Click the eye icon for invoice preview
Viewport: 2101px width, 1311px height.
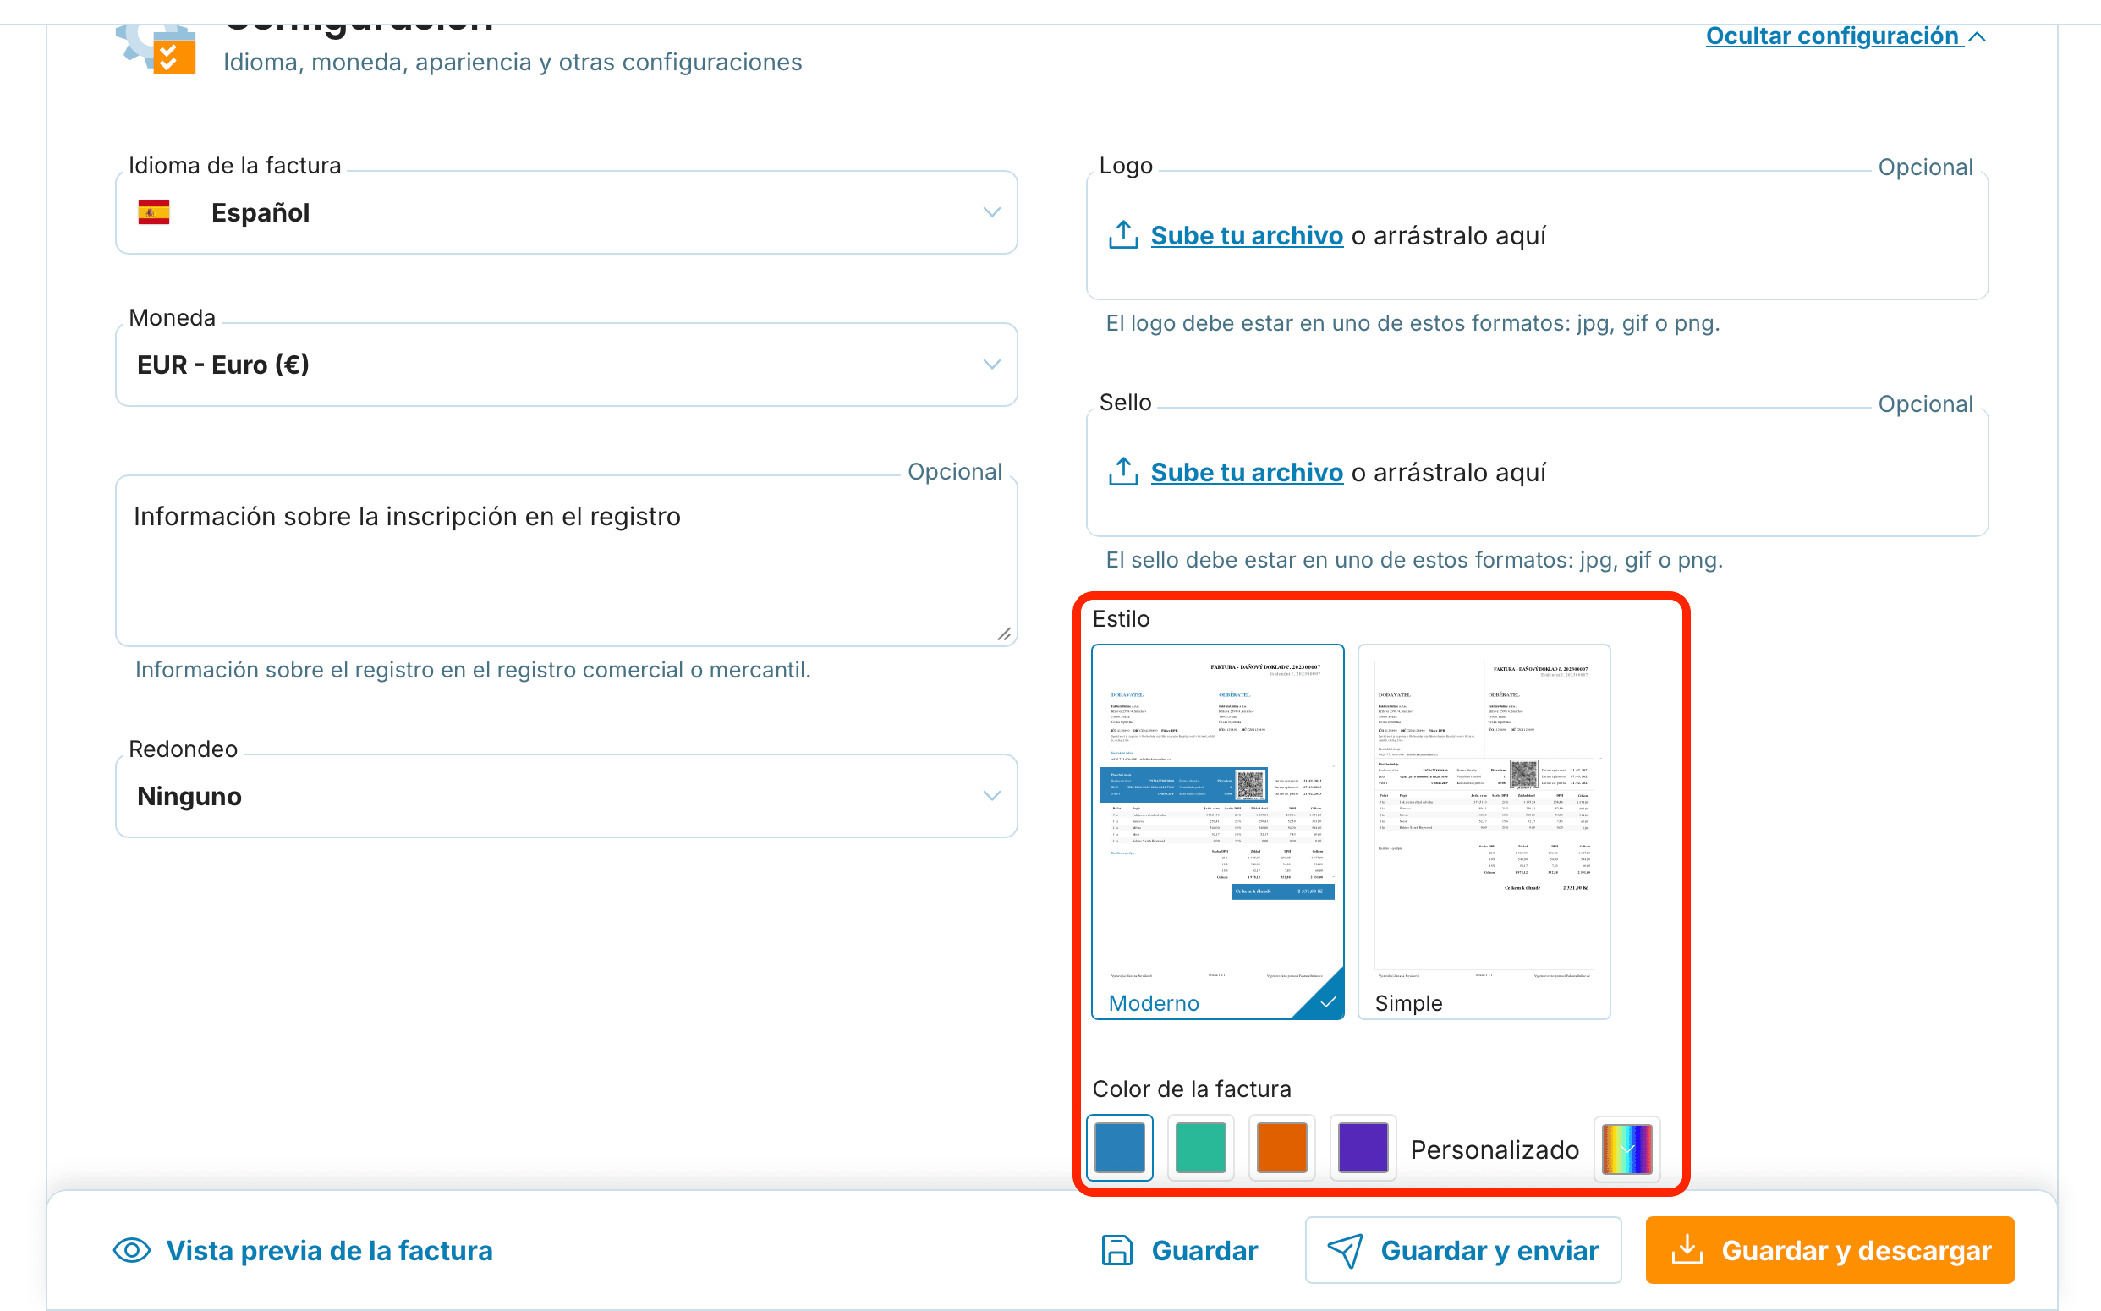pos(132,1250)
